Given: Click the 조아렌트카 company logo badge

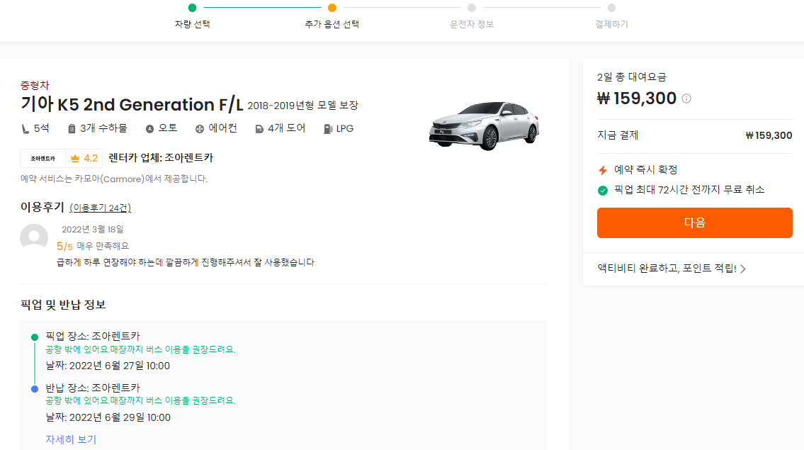Looking at the screenshot, I should tap(43, 159).
